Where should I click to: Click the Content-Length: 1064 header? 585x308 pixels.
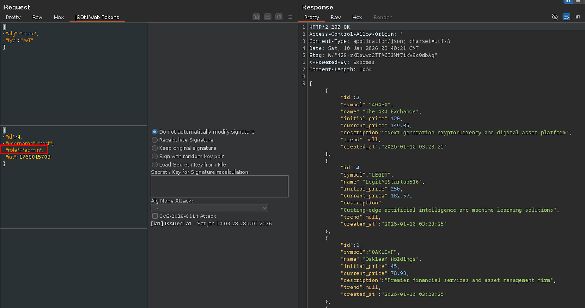tap(340, 69)
